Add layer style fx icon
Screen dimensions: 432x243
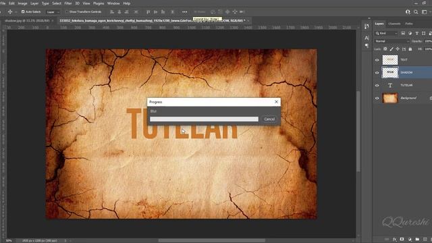(394, 240)
